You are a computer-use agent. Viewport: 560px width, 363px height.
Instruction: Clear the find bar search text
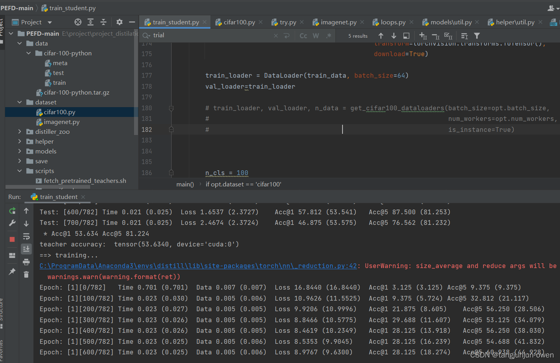(276, 35)
